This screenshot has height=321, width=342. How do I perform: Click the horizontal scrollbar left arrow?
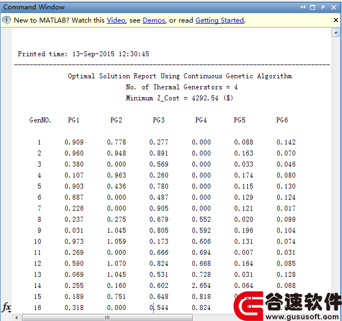[x=17, y=318]
